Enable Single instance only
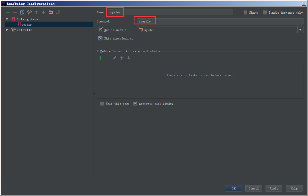The image size is (308, 196). tap(265, 12)
